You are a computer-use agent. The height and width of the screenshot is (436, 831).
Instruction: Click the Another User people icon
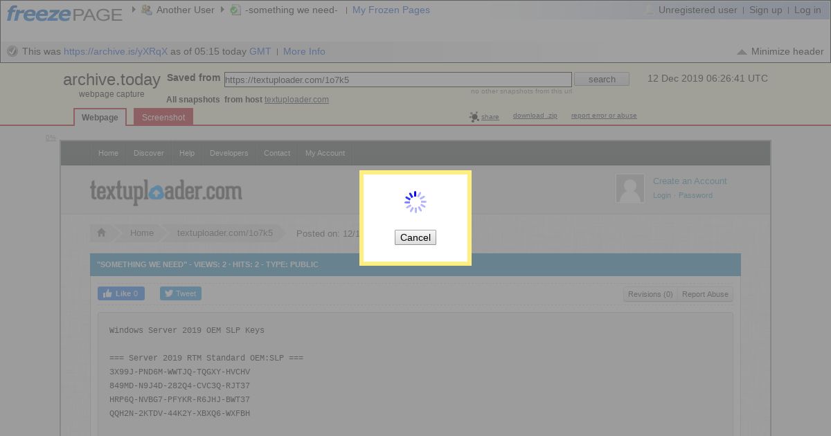tap(146, 10)
